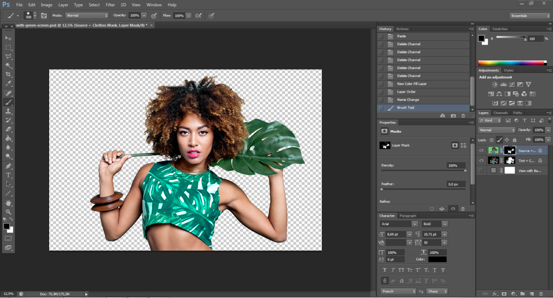
Task: Open the Kind filter dropdown
Action: pos(489,120)
